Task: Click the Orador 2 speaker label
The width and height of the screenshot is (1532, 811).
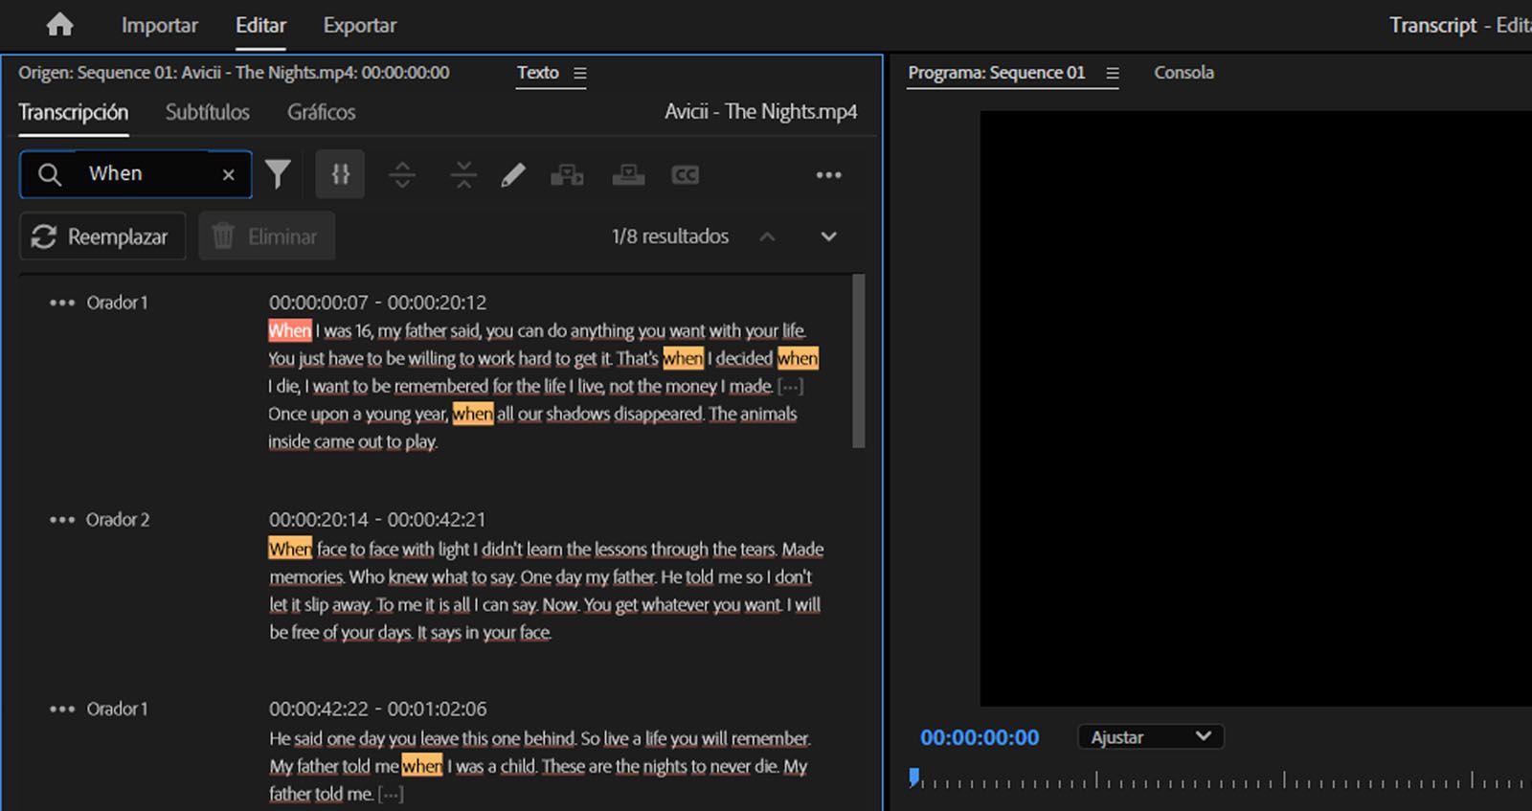Action: coord(118,520)
